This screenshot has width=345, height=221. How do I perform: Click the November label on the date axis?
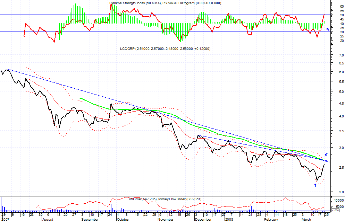[x=166, y=219]
